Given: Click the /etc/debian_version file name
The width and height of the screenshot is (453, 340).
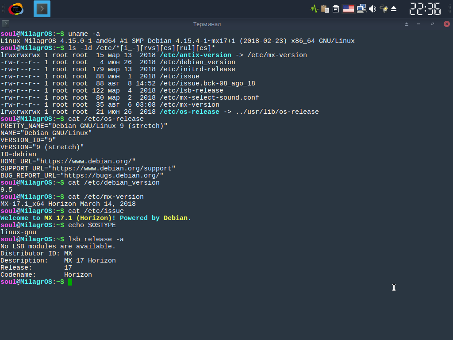Looking at the screenshot, I should [x=198, y=62].
